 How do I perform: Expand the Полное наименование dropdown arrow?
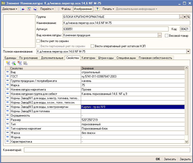click(188, 52)
